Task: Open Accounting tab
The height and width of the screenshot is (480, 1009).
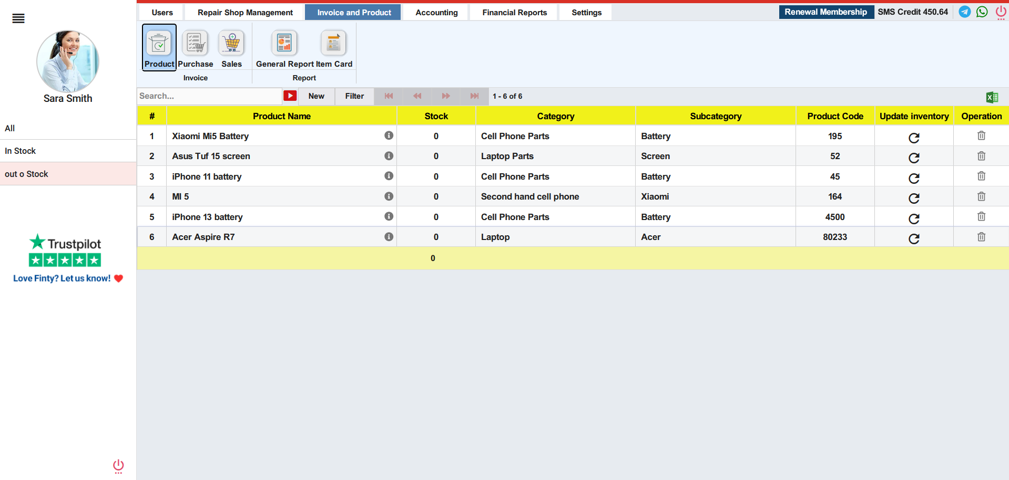Action: [436, 13]
